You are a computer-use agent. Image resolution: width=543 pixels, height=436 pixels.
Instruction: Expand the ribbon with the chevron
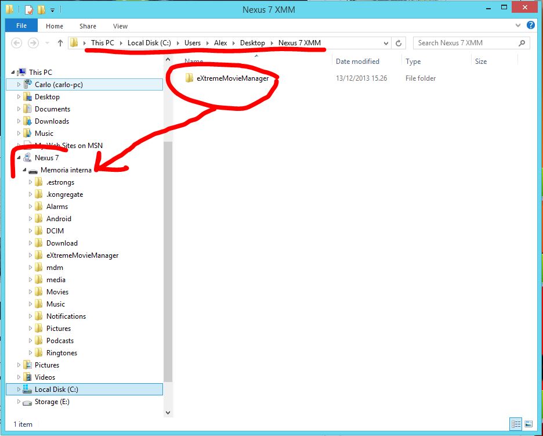pyautogui.click(x=517, y=26)
